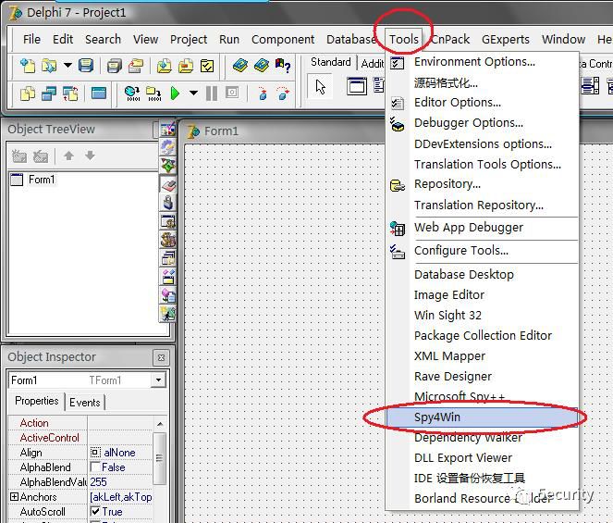
Task: Click the green Run play button
Action: pyautogui.click(x=175, y=93)
